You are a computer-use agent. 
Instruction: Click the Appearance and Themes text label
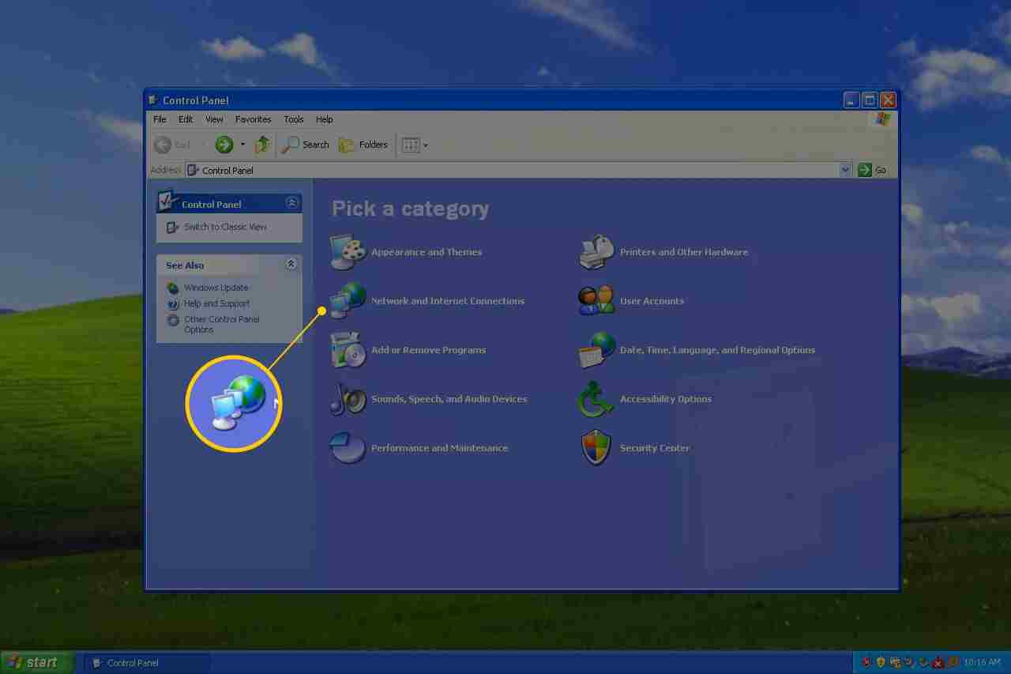(x=427, y=252)
